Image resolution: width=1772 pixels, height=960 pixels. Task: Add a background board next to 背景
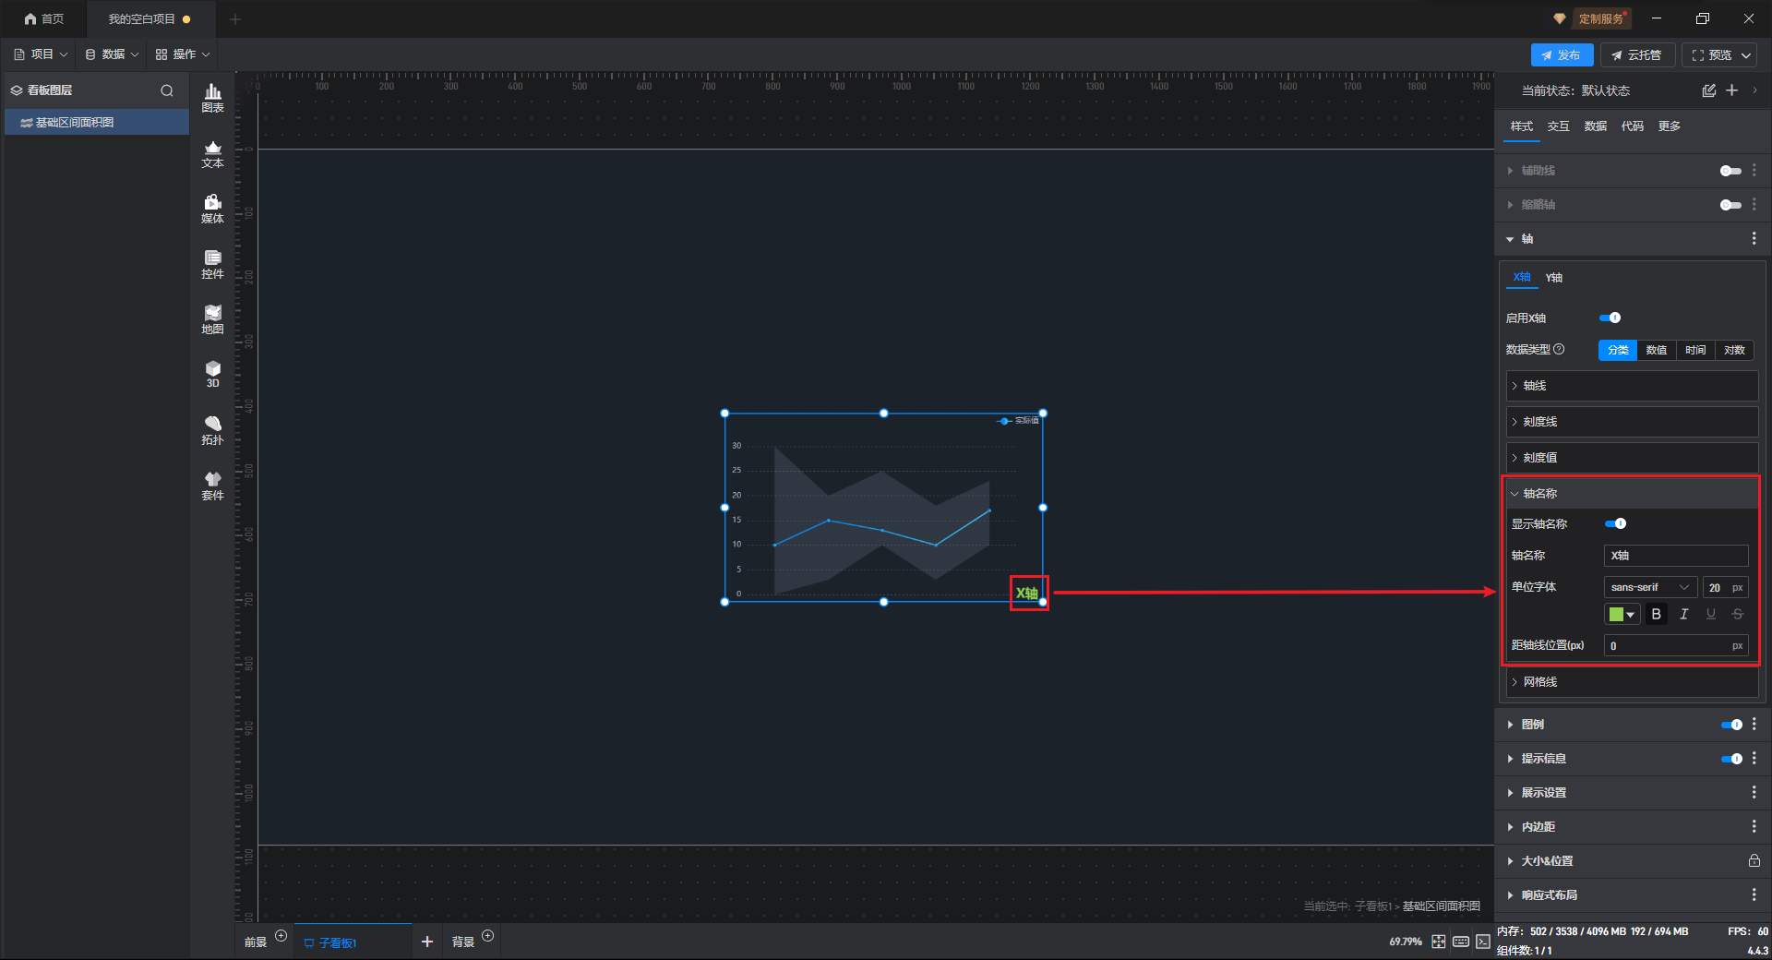[488, 936]
